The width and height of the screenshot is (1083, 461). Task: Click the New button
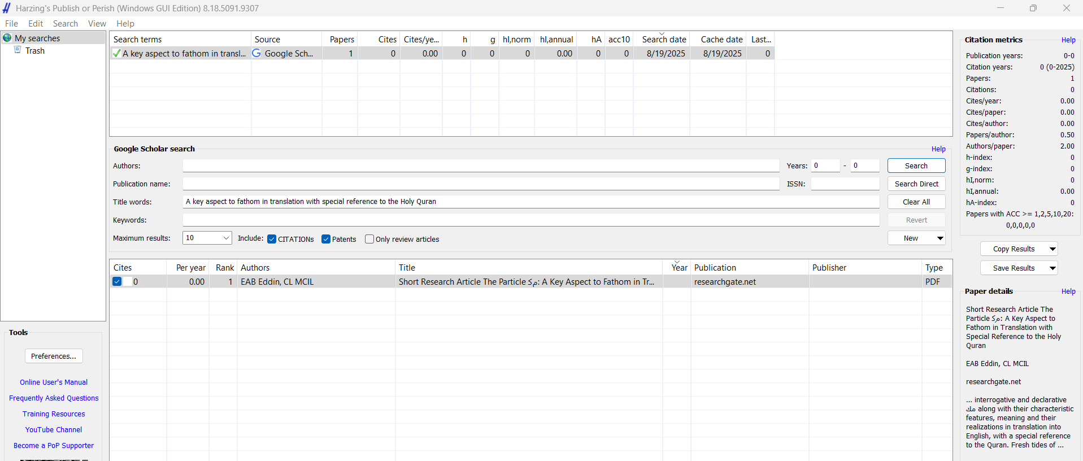(911, 238)
